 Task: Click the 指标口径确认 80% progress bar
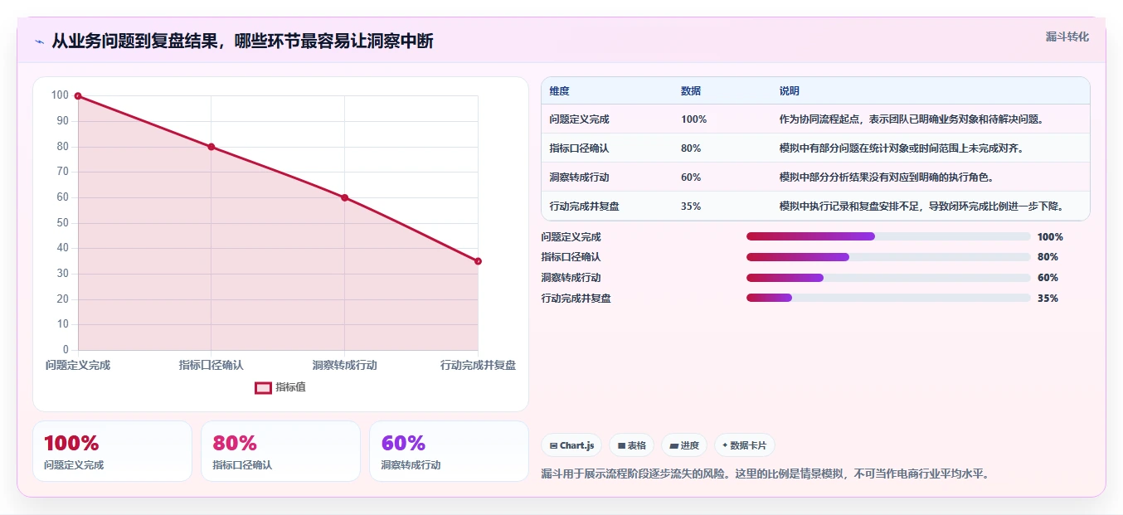pos(888,257)
